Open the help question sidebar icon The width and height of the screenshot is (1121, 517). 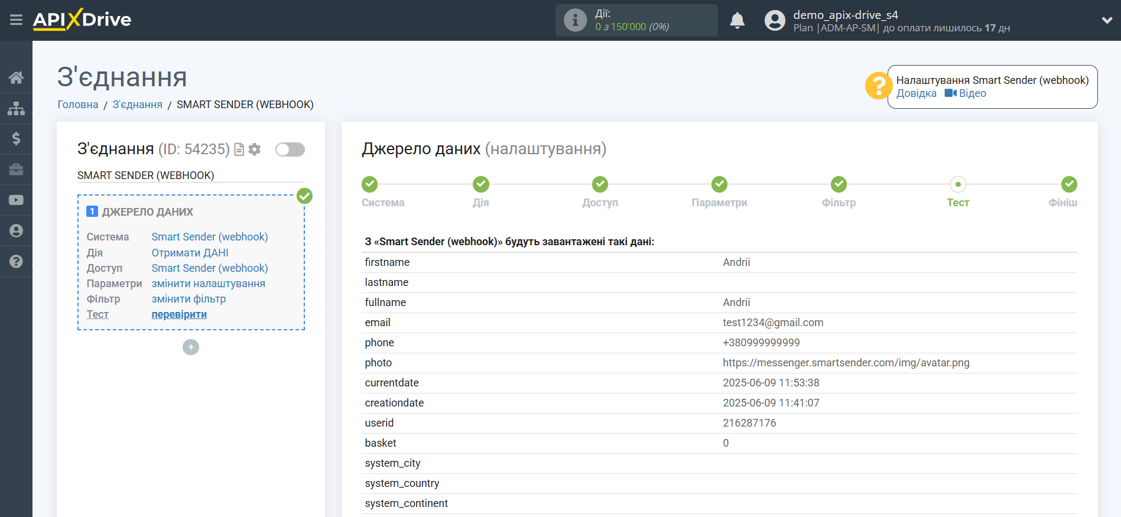coord(16,261)
